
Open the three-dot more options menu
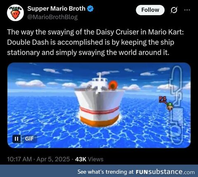[x=187, y=10]
